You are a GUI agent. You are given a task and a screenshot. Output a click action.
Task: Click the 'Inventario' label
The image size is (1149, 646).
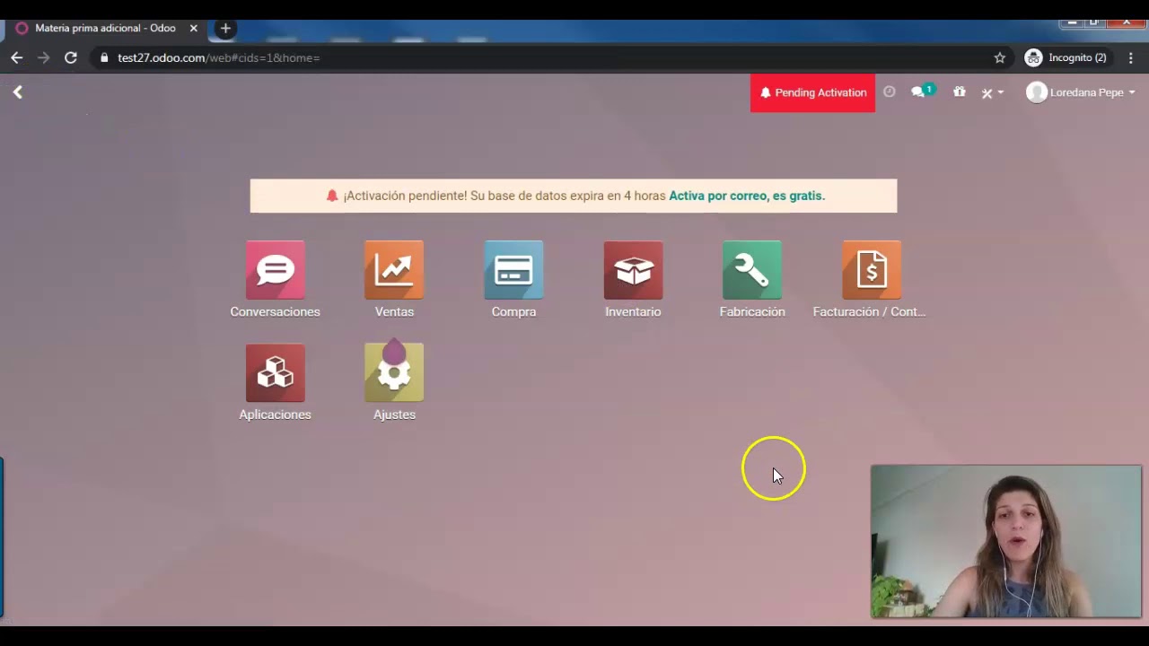click(633, 311)
